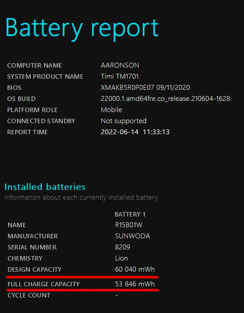This screenshot has height=313, width=244.
Task: Click the installed battery information subtitle
Action: [x=81, y=197]
